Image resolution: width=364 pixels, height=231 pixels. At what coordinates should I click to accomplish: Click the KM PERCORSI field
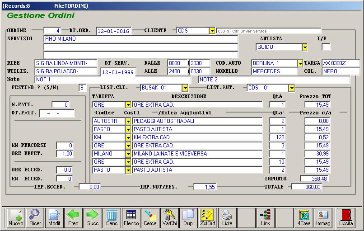coord(65,146)
